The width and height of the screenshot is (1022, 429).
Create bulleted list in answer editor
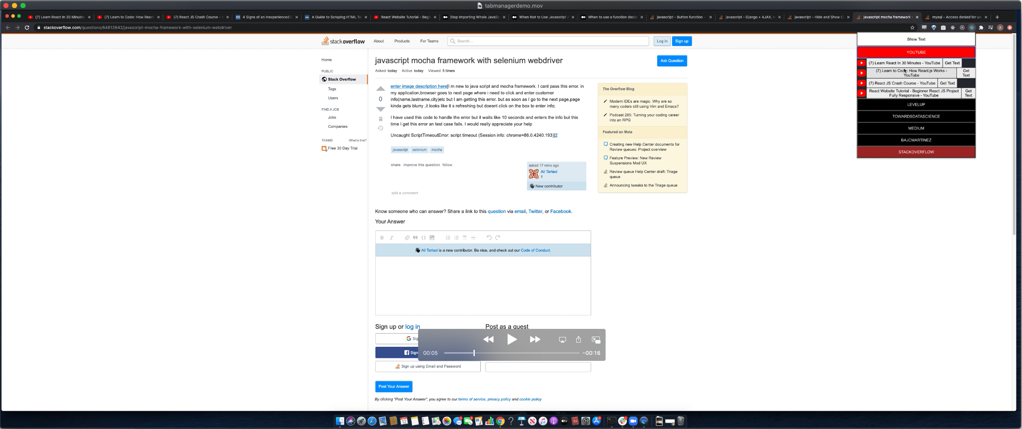(456, 238)
